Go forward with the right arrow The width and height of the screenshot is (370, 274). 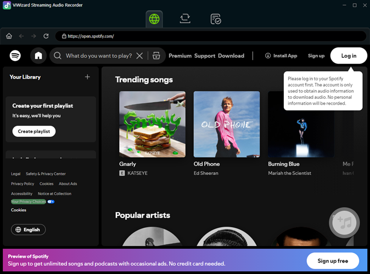(x=33, y=36)
